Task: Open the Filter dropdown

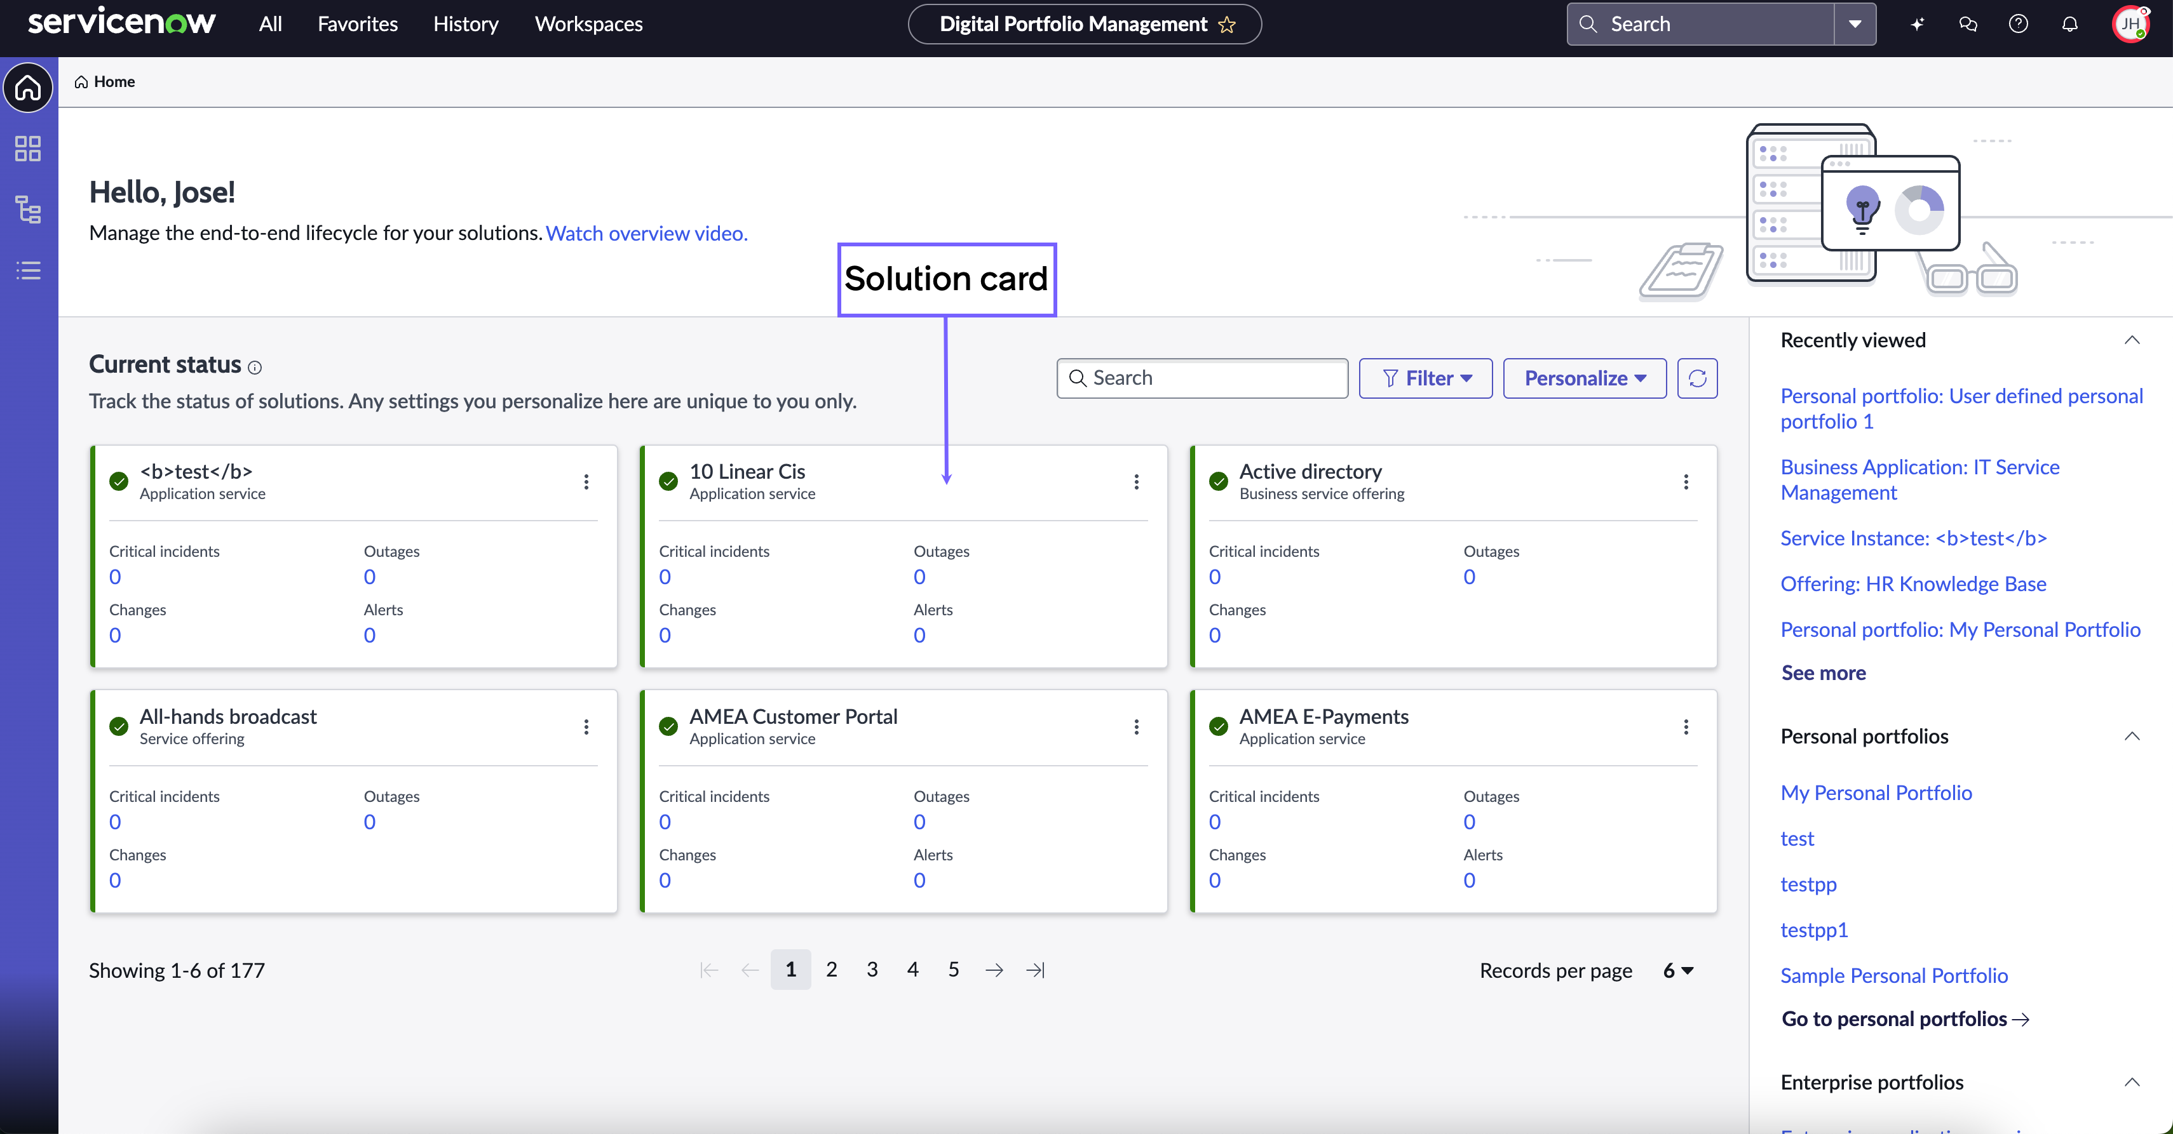Action: [1426, 378]
